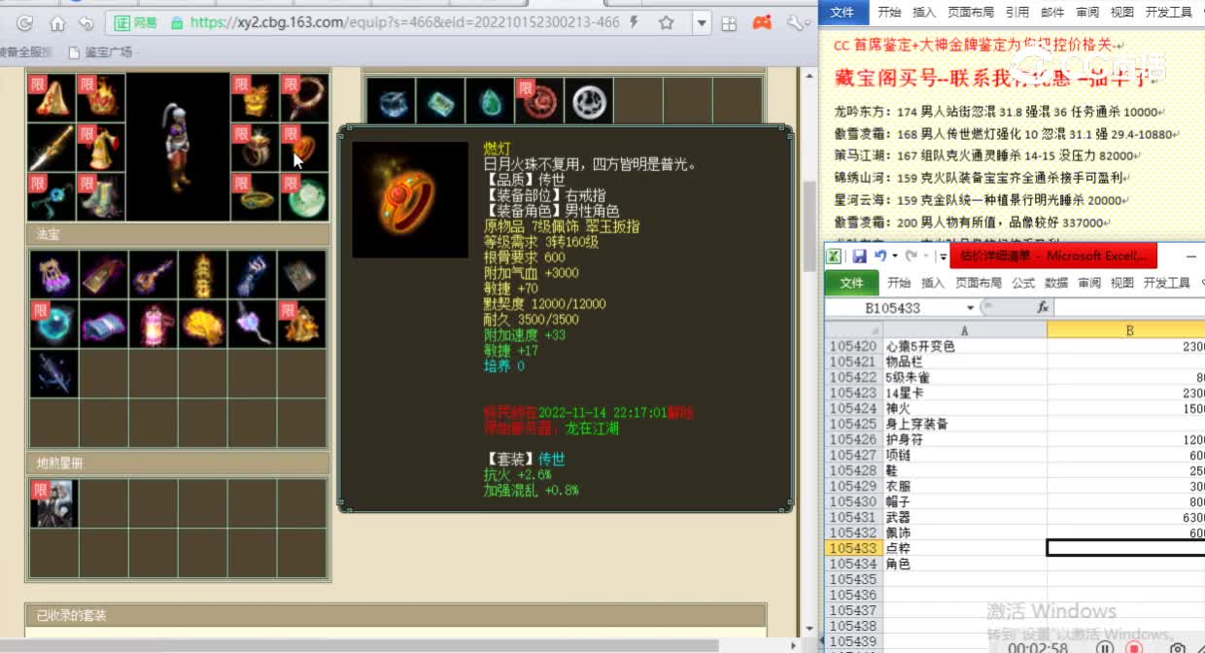Select the blue key charm equipment slot
This screenshot has height=653, width=1205.
pyautogui.click(x=52, y=197)
